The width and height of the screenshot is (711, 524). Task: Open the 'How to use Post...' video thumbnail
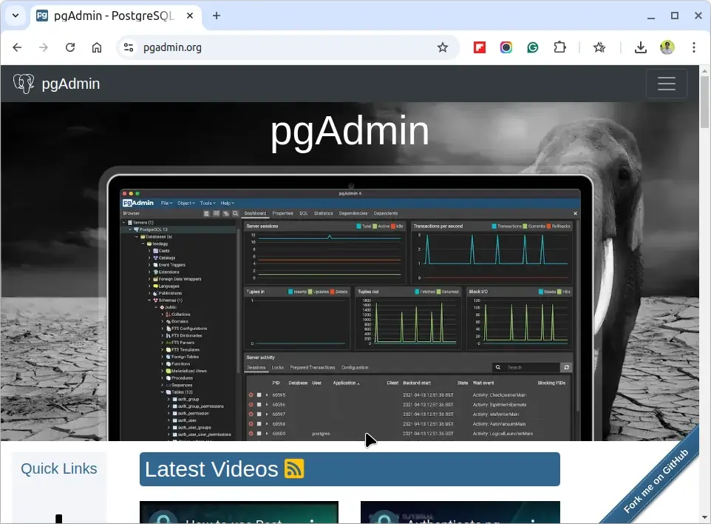point(239,512)
